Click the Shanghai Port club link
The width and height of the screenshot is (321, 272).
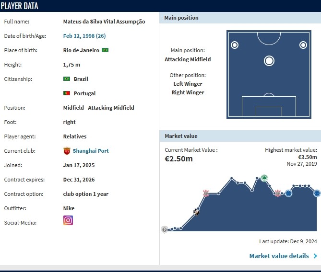91,151
